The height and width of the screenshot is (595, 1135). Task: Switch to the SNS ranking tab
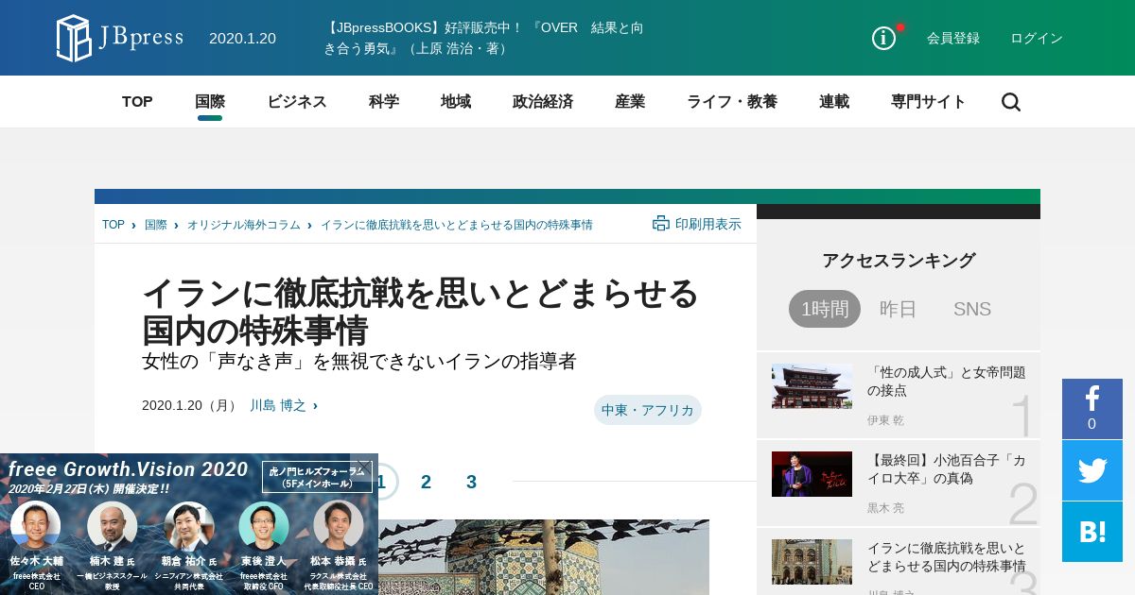[972, 309]
